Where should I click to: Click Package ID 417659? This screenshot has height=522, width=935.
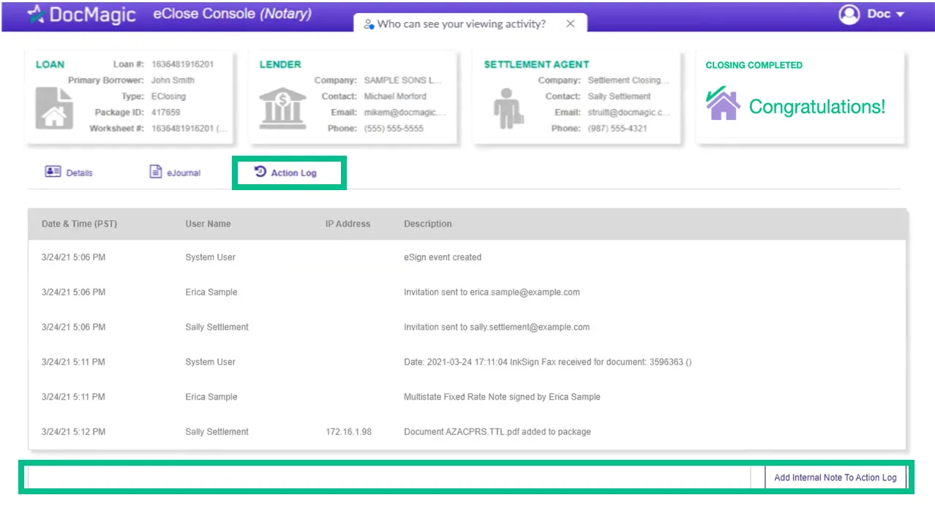pos(165,113)
